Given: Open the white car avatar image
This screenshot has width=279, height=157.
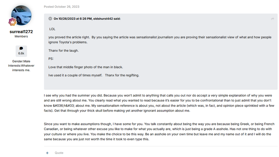Looking at the screenshot, I should 21,15.
